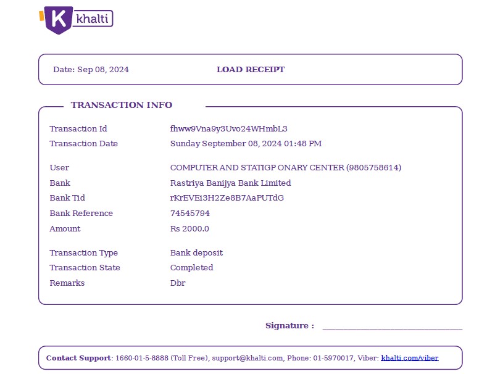Viewport: 487px width, 374px height.
Task: Click the Remarks label
Action: click(x=67, y=283)
